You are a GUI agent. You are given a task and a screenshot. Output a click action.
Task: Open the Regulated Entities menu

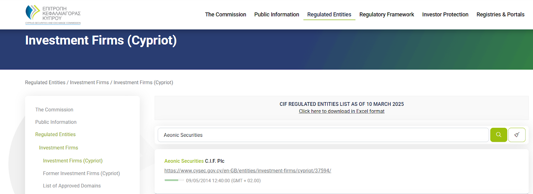tap(329, 15)
